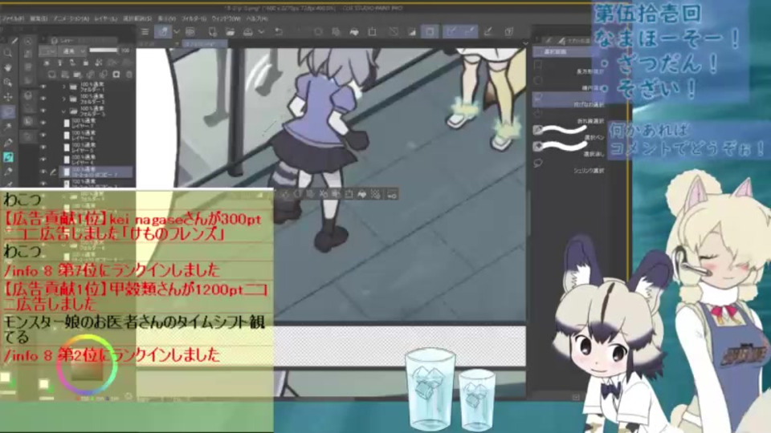Screen dimensions: 771x433
Task: Click the Delete layer trash icon
Action: click(128, 75)
